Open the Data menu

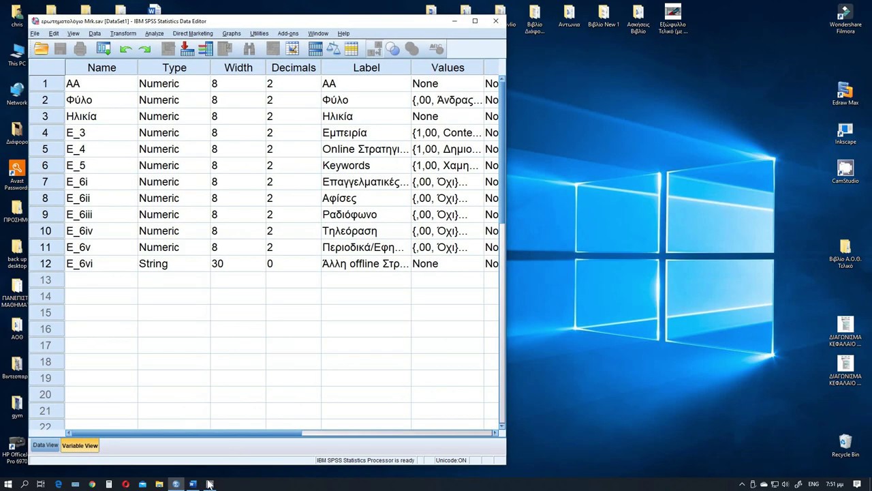click(95, 33)
